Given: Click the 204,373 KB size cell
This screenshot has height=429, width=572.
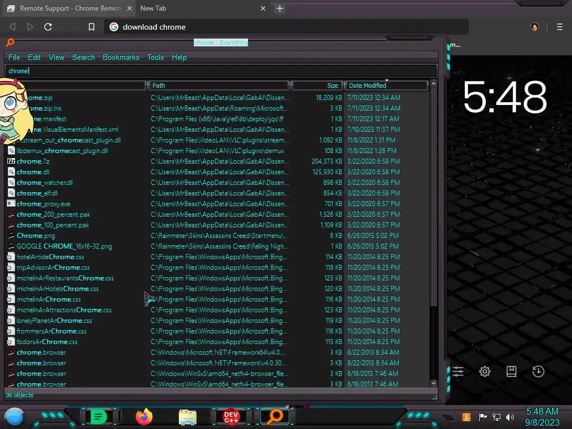Looking at the screenshot, I should click(327, 161).
